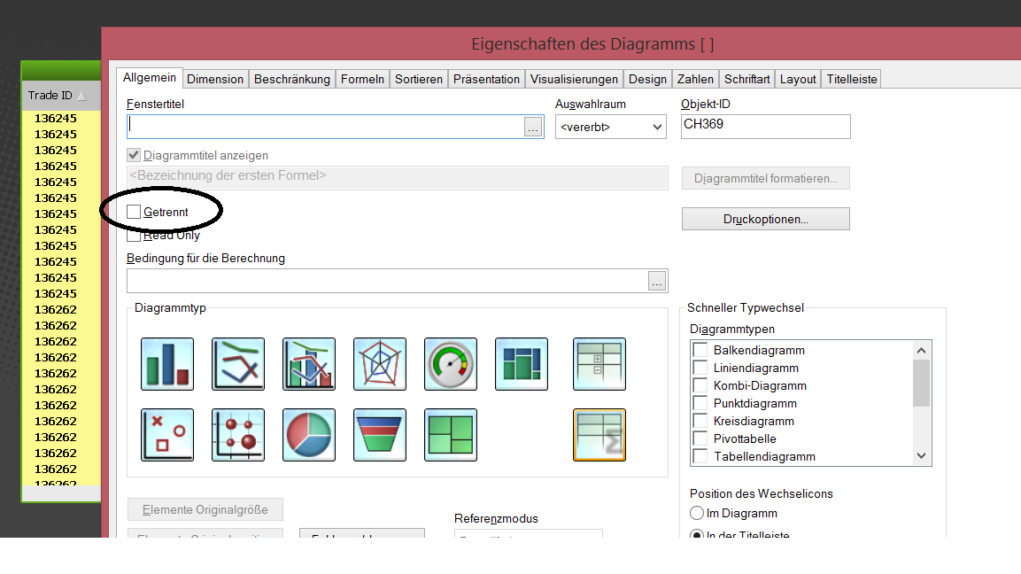
Task: Select the grid chart diagram type icon
Action: 238,435
